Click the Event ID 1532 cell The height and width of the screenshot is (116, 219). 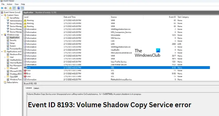coord(174,65)
